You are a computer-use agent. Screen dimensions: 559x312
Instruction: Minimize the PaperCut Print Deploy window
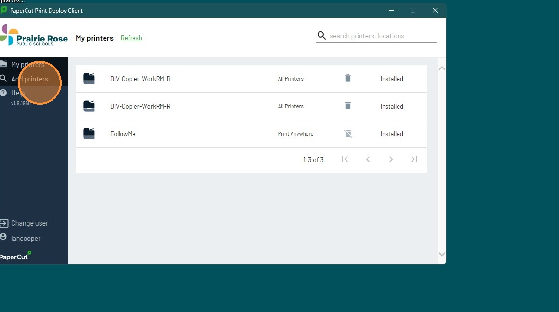click(391, 10)
